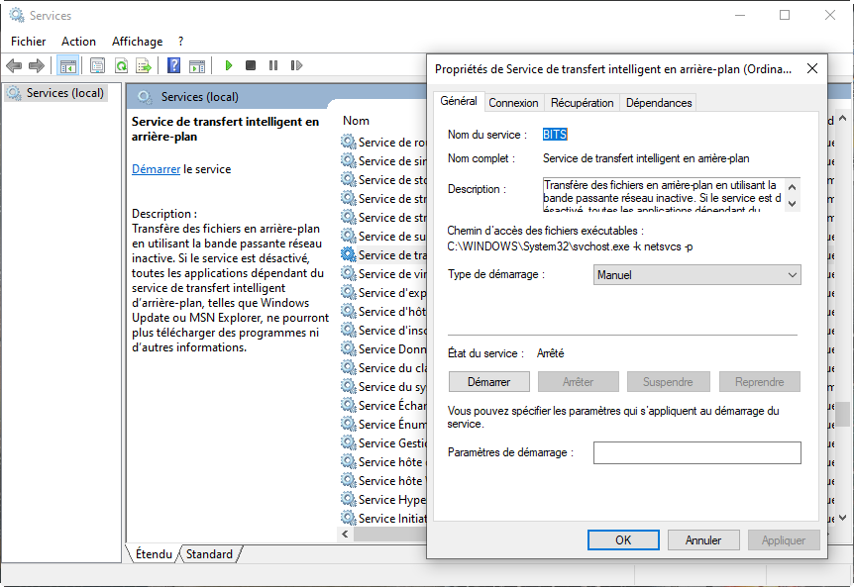Click the OK button
The image size is (854, 587).
coord(623,540)
